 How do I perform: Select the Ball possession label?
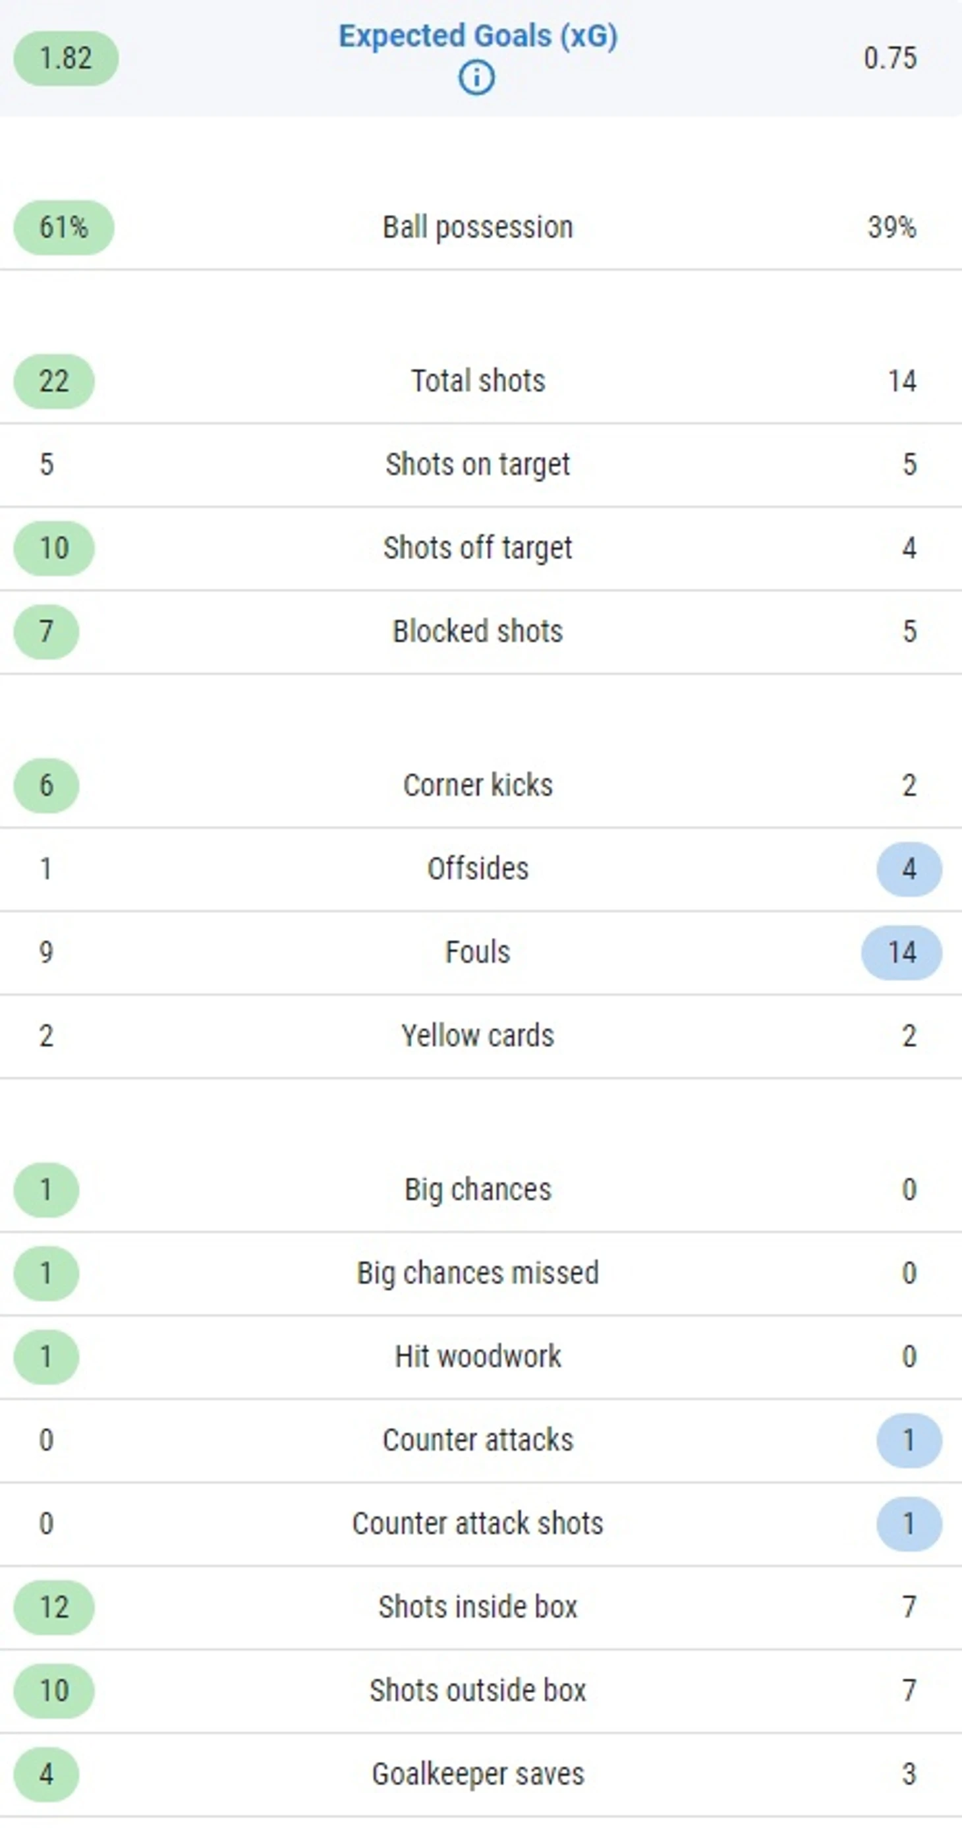pos(478,228)
